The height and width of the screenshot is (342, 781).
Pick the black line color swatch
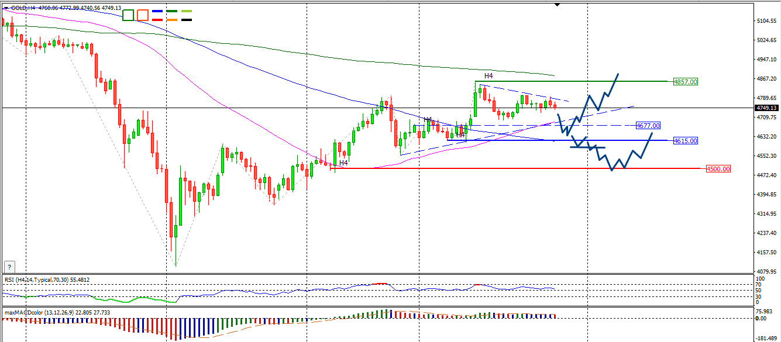click(187, 19)
